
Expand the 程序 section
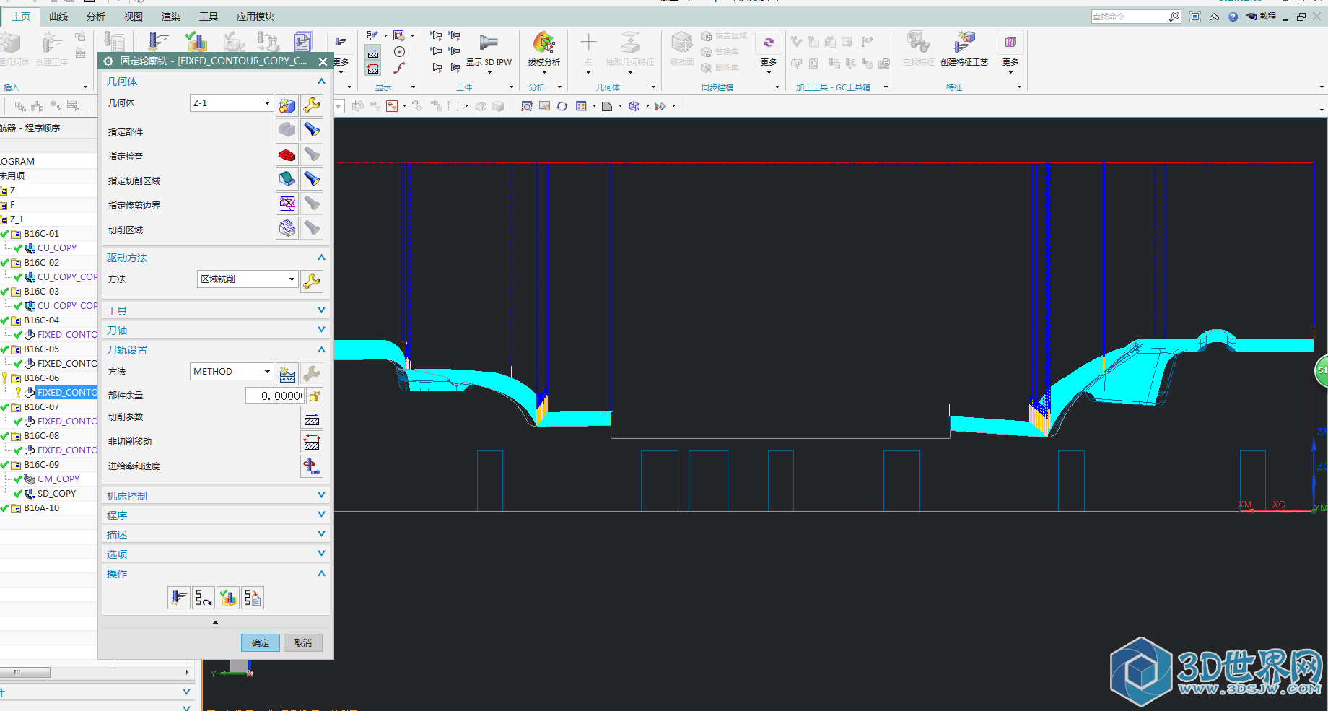click(x=321, y=515)
